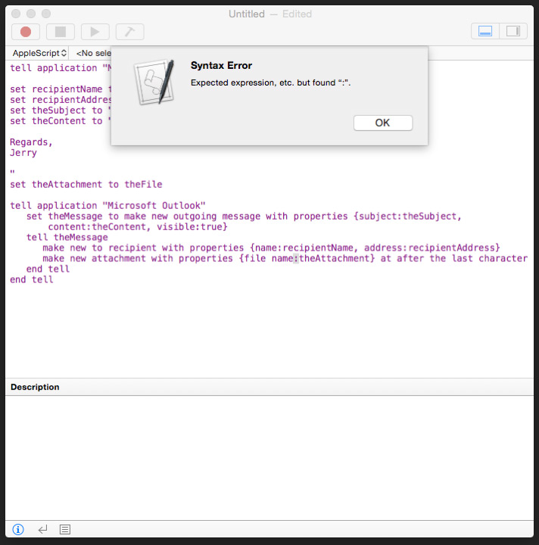Screen dimensions: 539x545
Task: Click the indented "end tell" line
Action: tap(48, 269)
